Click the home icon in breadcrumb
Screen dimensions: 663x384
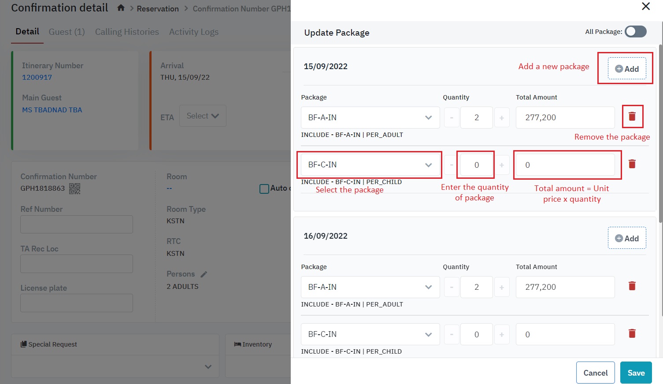[121, 8]
